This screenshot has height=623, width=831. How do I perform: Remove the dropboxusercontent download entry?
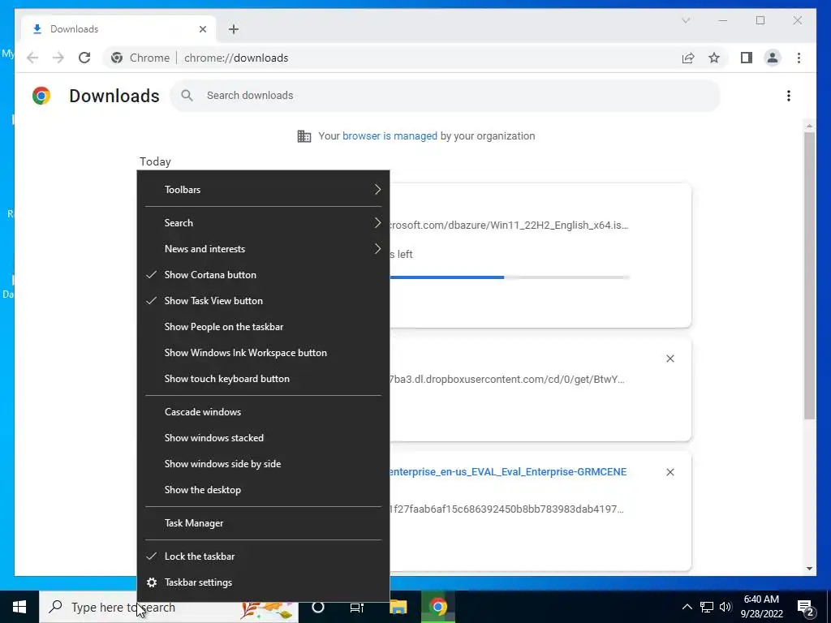670,359
